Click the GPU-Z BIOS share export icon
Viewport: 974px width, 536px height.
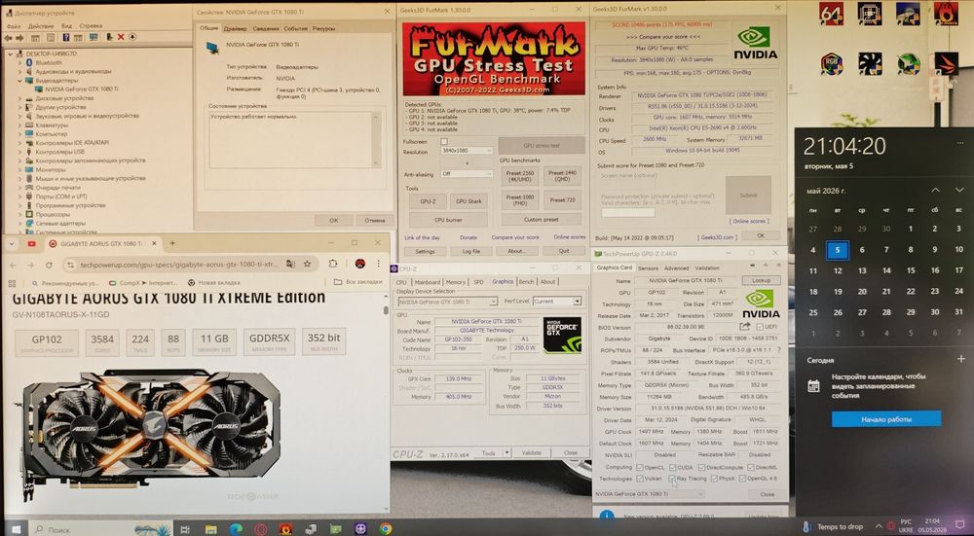click(x=745, y=327)
